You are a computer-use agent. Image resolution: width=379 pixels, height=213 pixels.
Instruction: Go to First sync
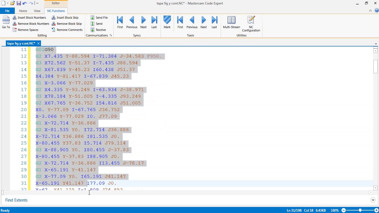(x=120, y=22)
